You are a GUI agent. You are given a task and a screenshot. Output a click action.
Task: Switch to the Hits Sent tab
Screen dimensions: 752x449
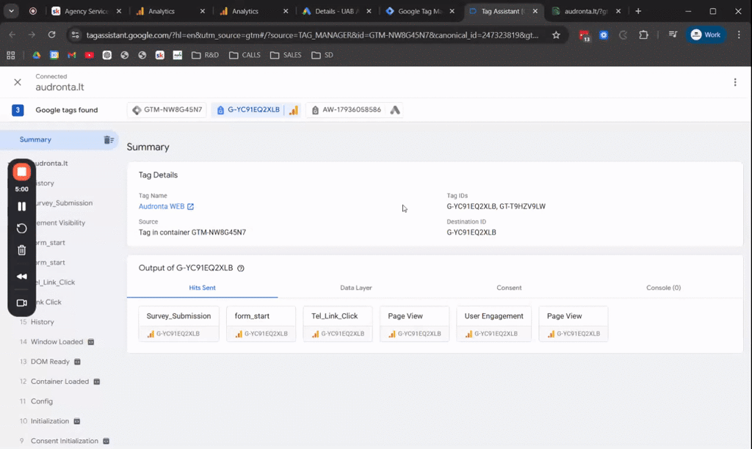point(202,288)
